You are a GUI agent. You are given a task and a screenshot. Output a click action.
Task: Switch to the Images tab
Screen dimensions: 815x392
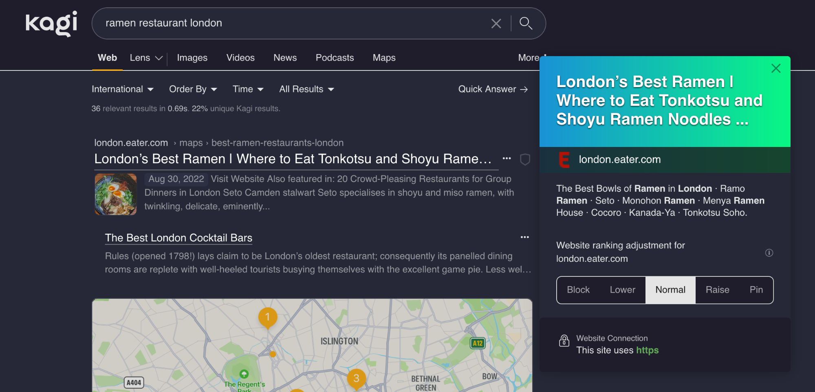coord(192,58)
